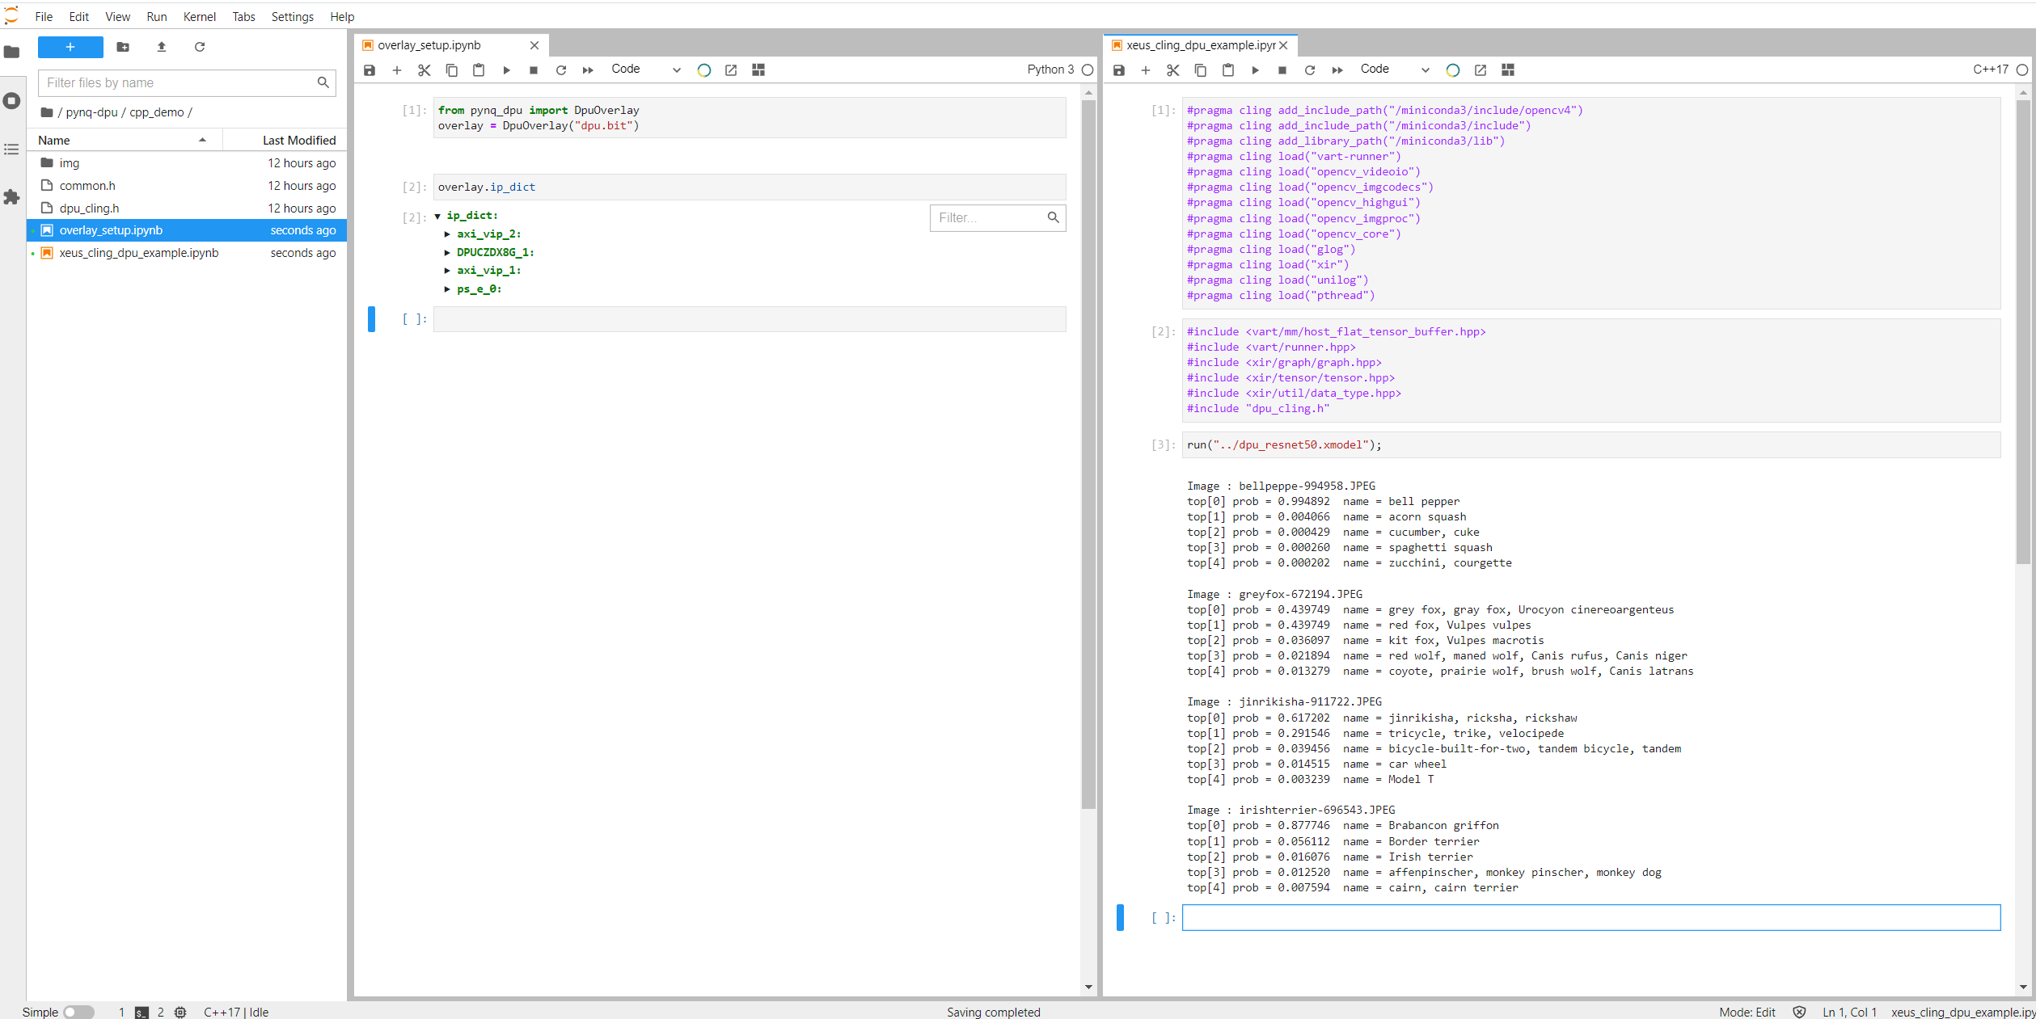
Task: Select dpu_cling.h in file list
Action: [x=187, y=208]
